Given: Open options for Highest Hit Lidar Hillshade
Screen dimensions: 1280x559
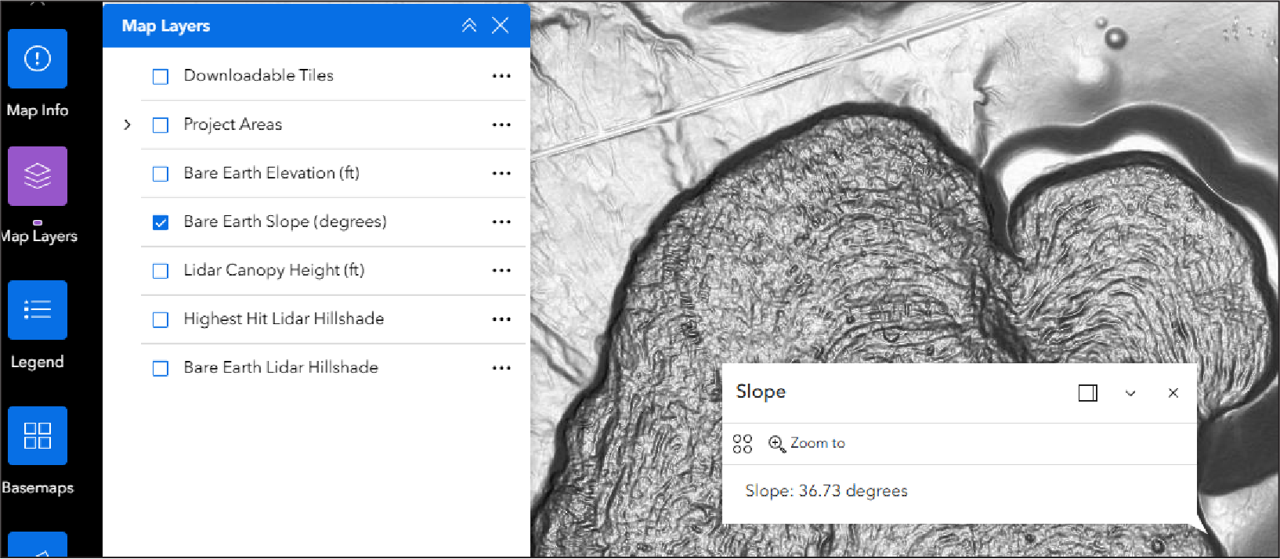Looking at the screenshot, I should pos(501,319).
